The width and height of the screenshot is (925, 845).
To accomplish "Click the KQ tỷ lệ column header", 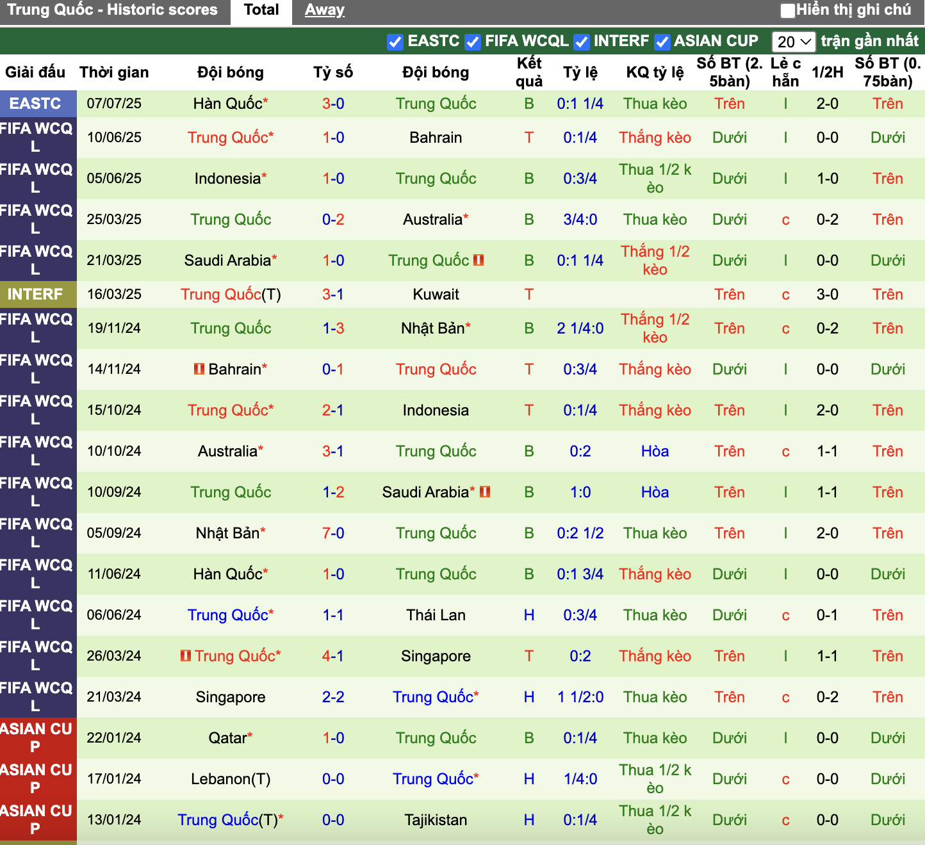I will [x=655, y=72].
